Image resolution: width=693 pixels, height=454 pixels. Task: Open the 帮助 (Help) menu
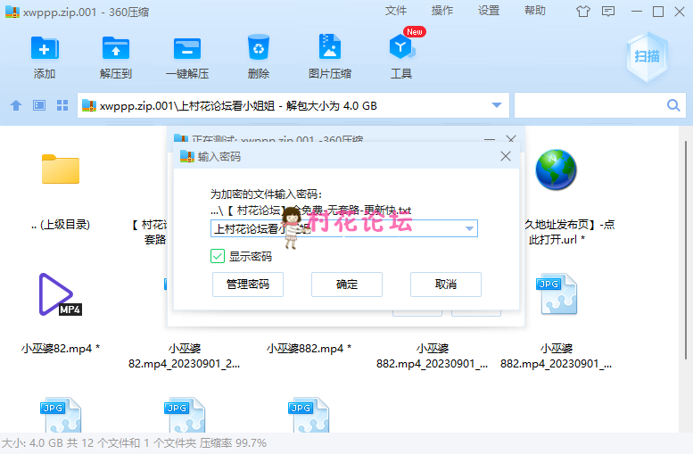pyautogui.click(x=535, y=11)
